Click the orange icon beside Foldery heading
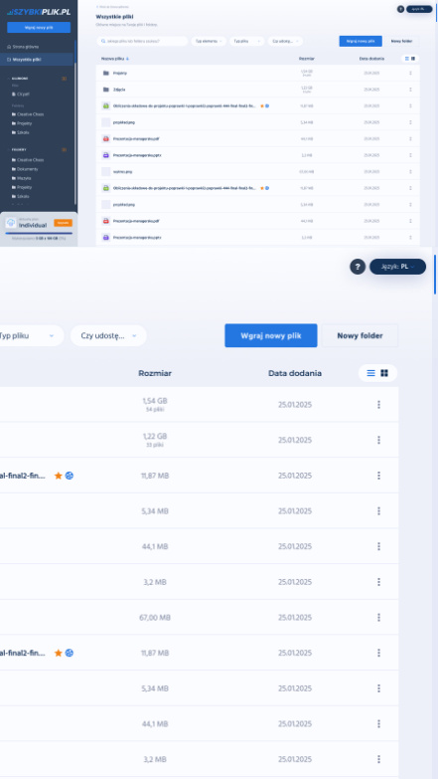 coord(64,149)
